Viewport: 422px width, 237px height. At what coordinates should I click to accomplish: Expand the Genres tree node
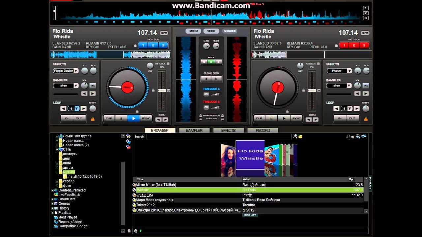click(52, 204)
